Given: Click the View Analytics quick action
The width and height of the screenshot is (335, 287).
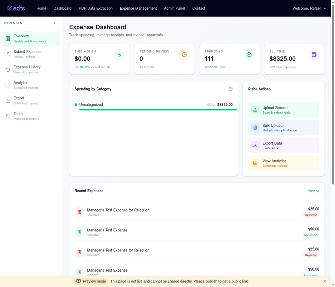Looking at the screenshot, I should pyautogui.click(x=284, y=163).
